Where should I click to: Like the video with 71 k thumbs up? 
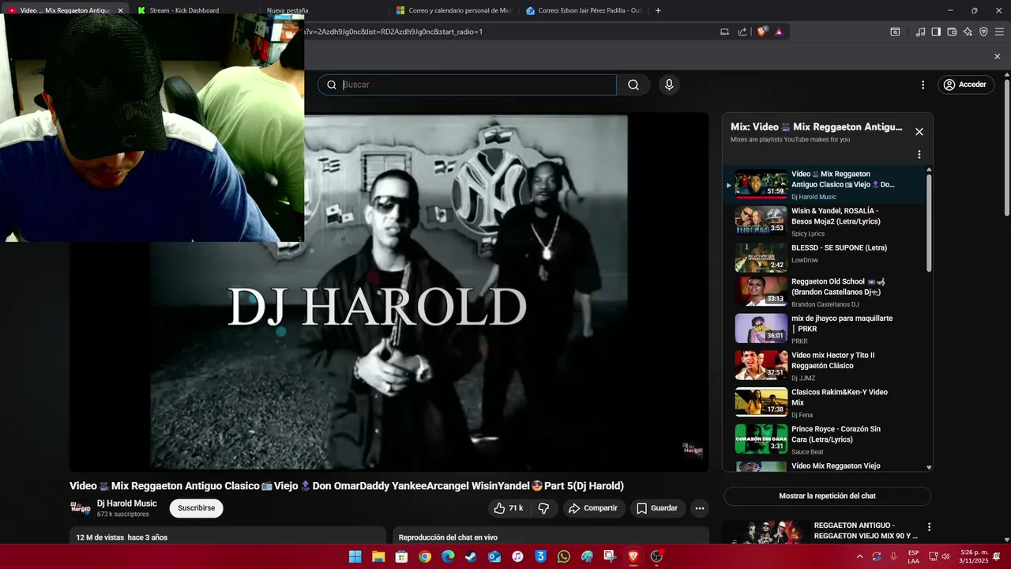(x=508, y=508)
